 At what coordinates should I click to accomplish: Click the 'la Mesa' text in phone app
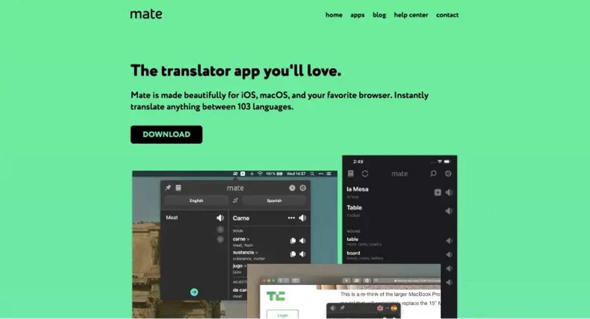point(357,189)
